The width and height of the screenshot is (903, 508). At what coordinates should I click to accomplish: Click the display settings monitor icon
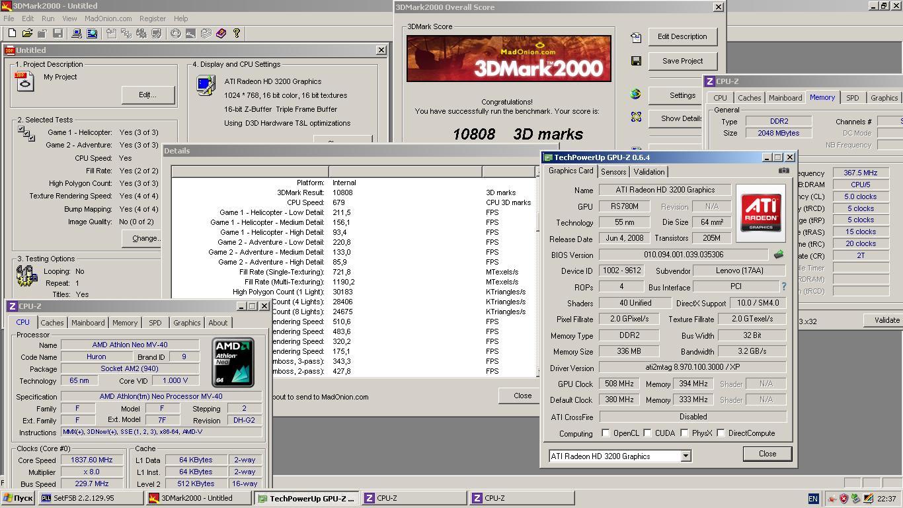(x=206, y=86)
